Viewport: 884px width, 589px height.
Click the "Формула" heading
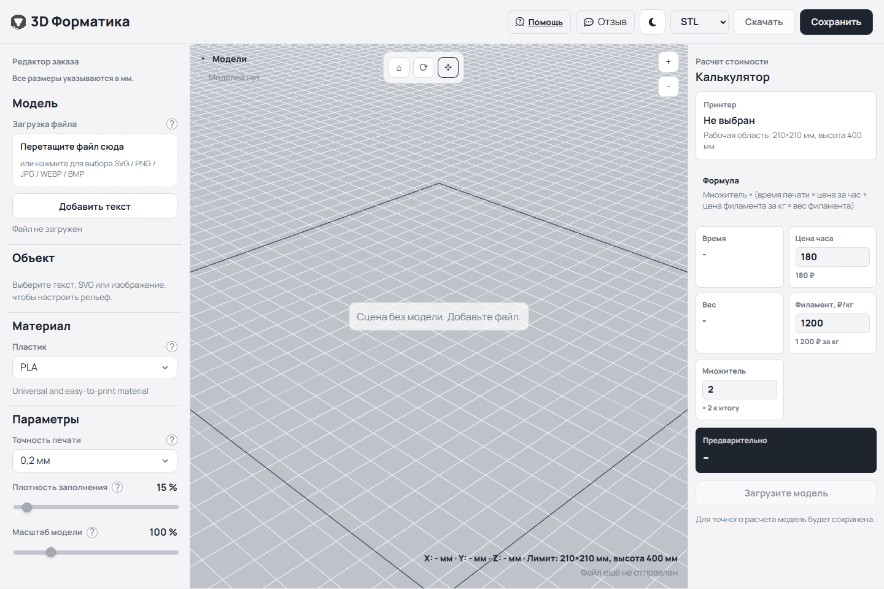[721, 180]
